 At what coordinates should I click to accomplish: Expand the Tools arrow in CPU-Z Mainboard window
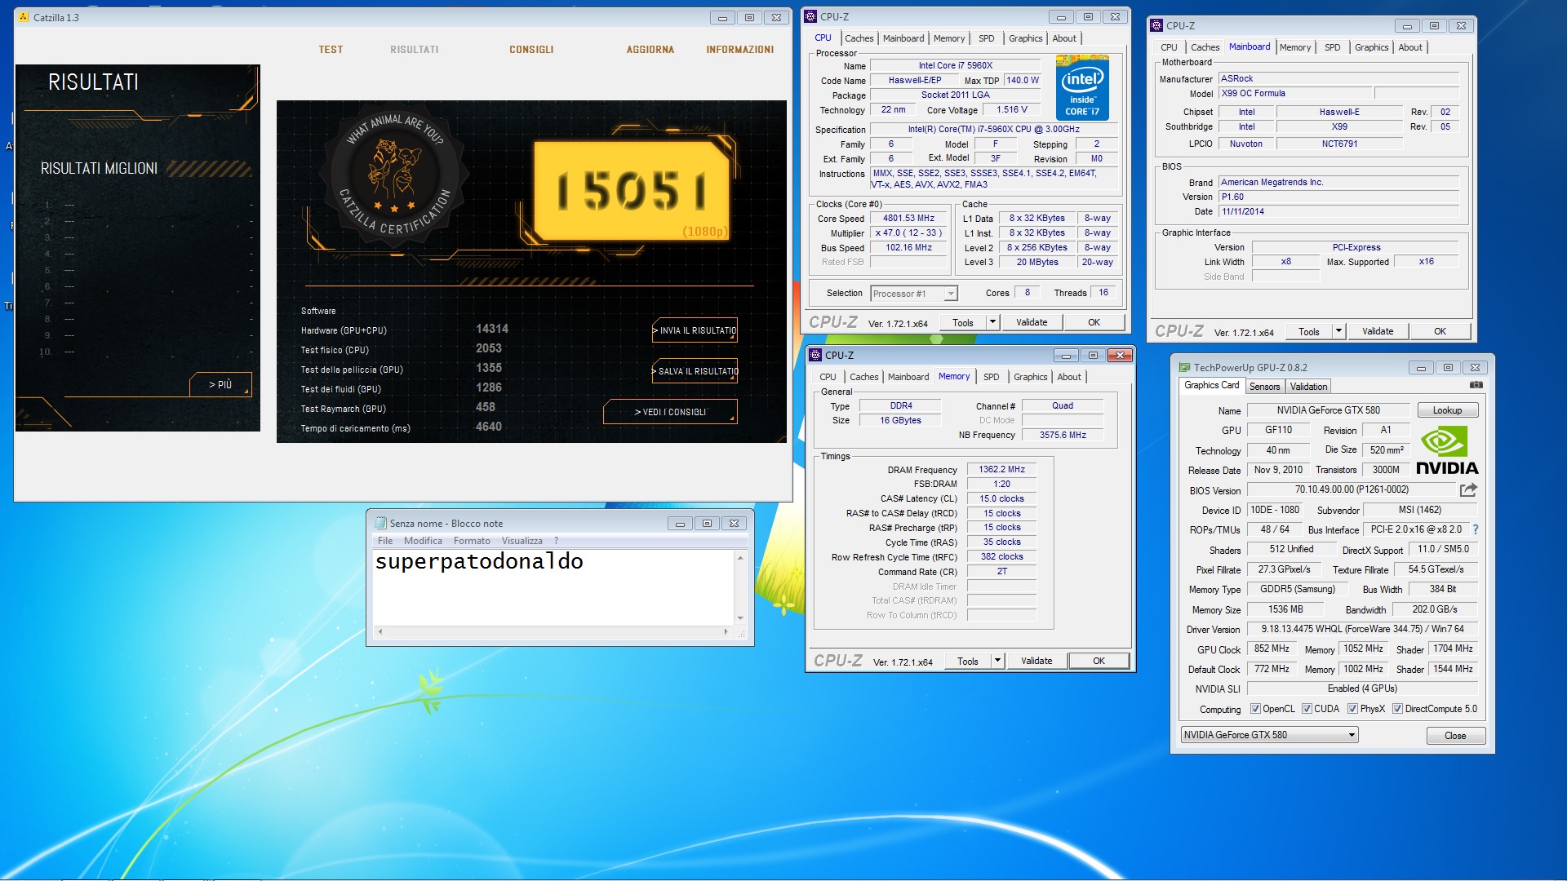click(x=1339, y=331)
